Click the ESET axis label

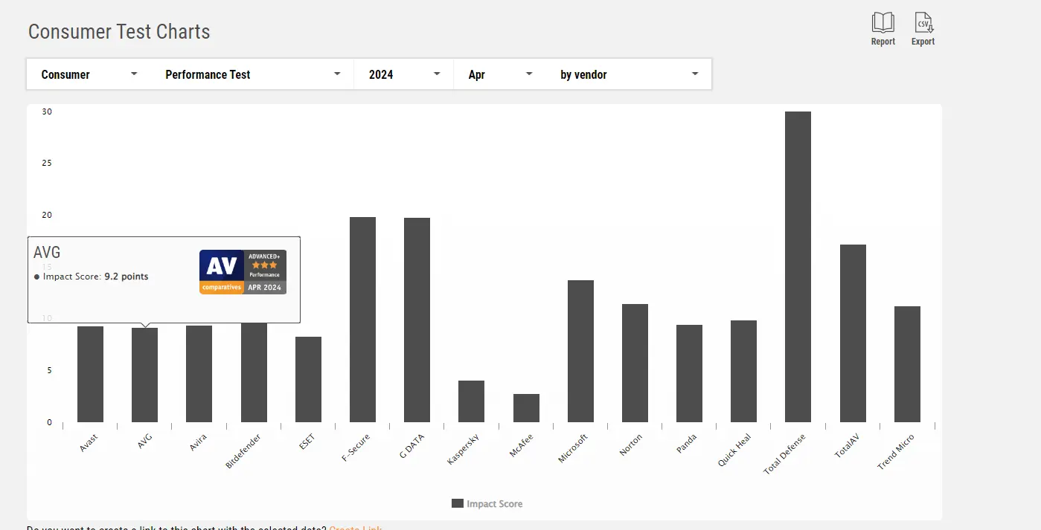coord(307,442)
